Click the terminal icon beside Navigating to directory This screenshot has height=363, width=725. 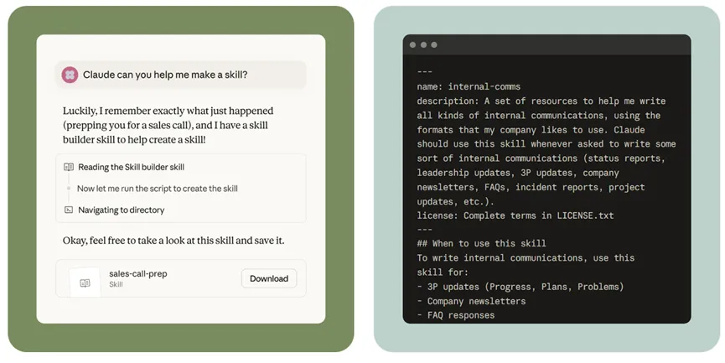coord(69,210)
